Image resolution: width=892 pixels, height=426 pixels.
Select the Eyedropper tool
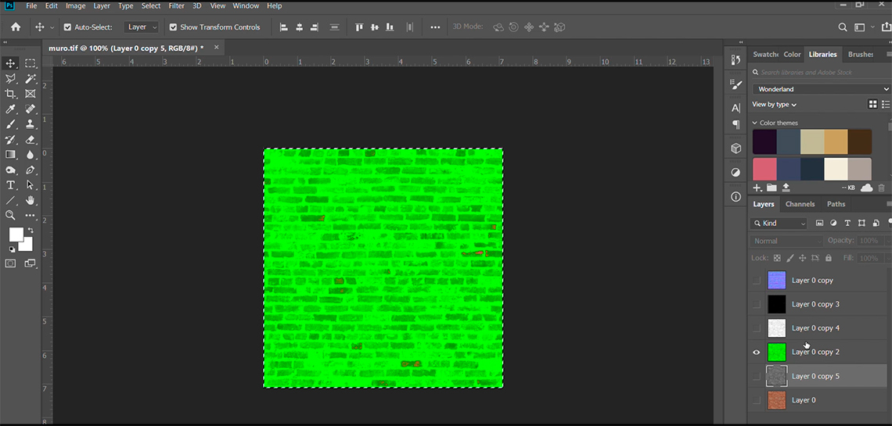(x=11, y=109)
